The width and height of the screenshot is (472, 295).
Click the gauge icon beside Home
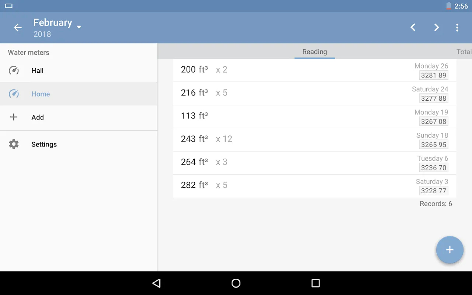point(14,94)
